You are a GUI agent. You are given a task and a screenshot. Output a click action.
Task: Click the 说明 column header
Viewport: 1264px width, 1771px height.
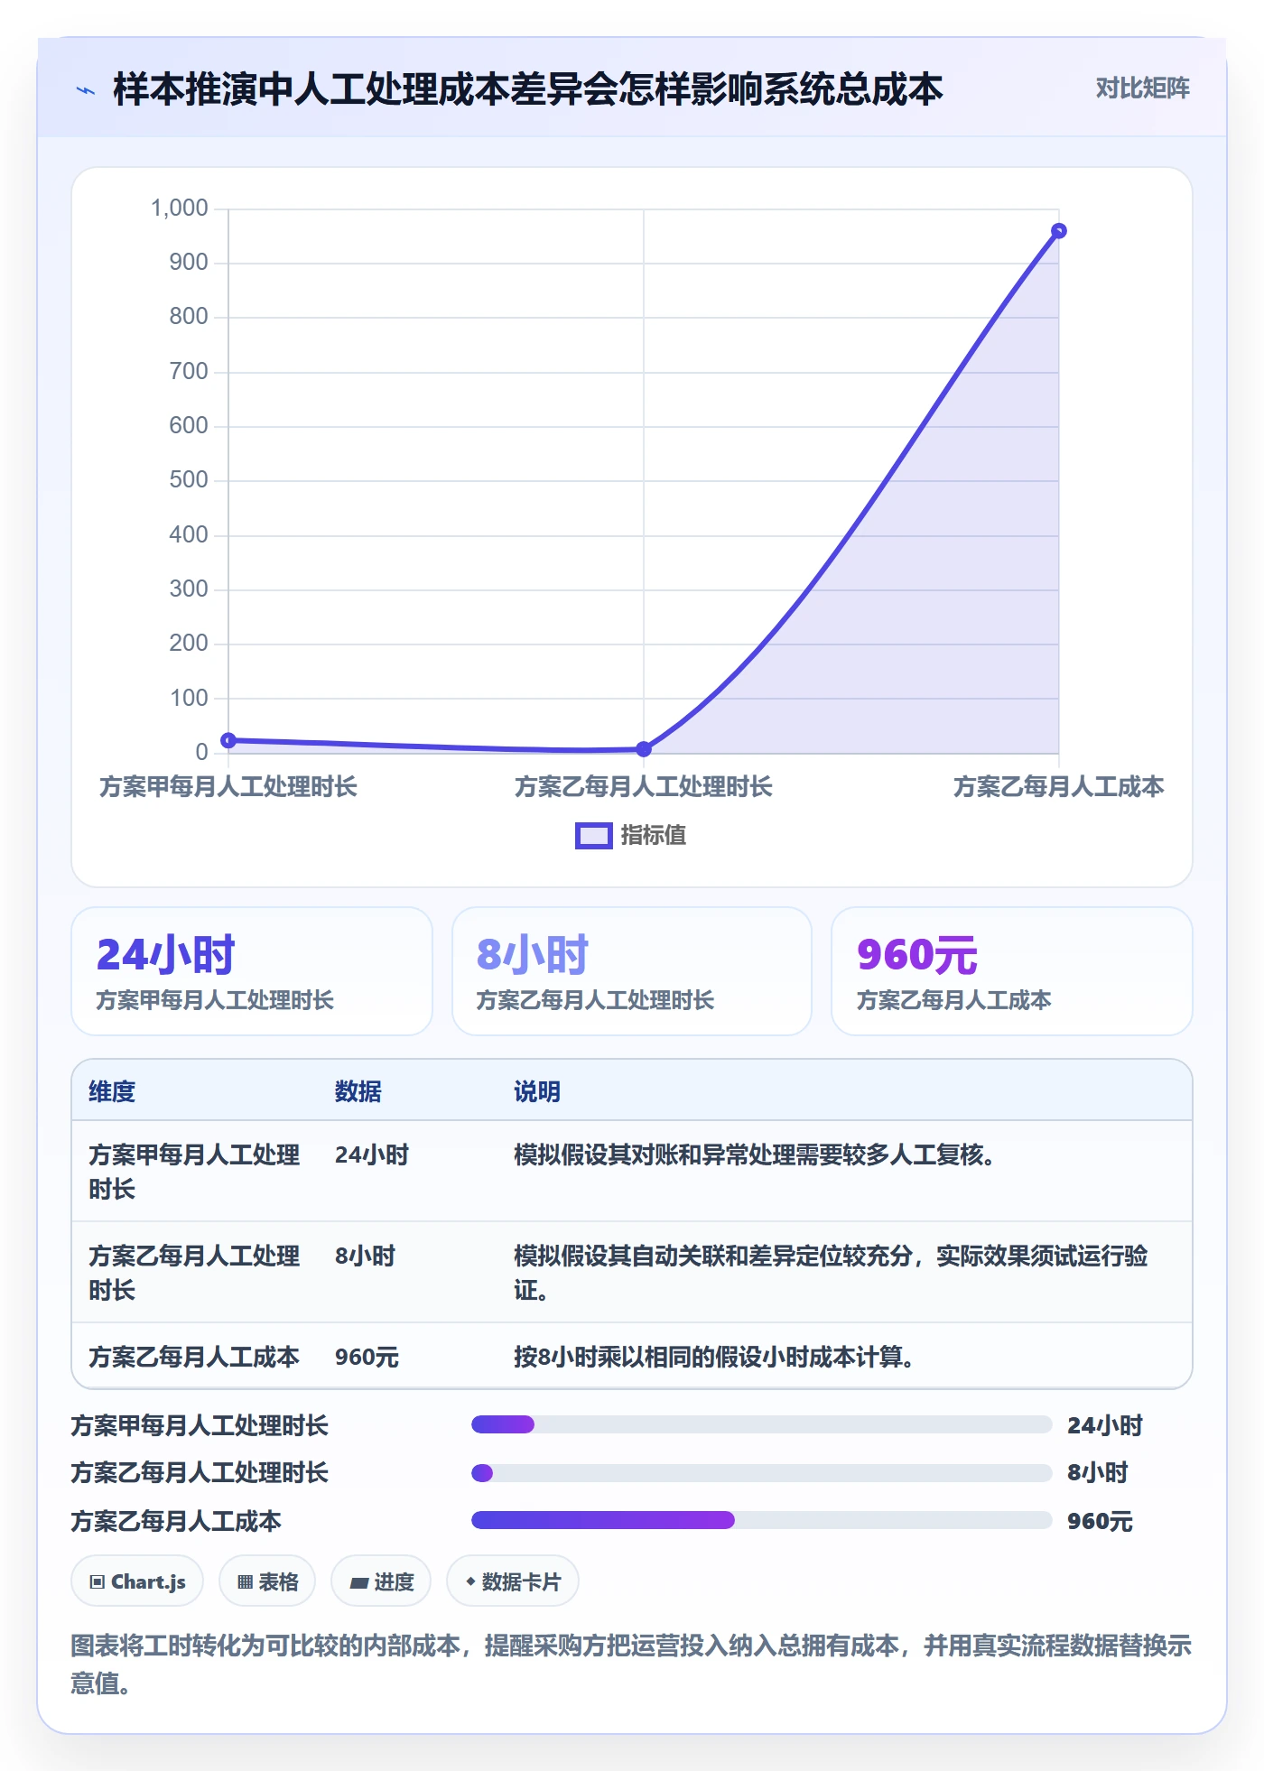537,1091
